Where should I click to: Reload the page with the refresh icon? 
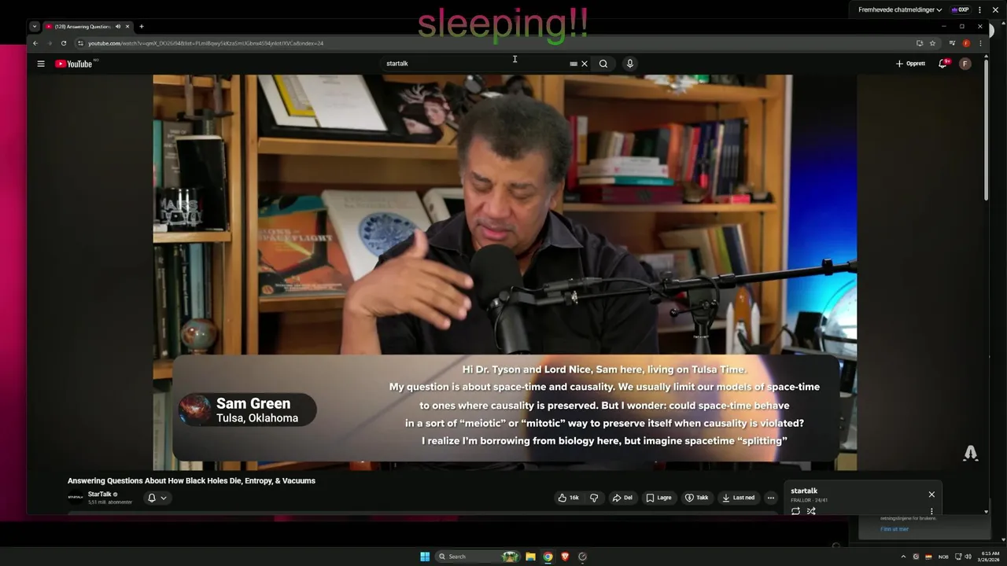coord(64,43)
